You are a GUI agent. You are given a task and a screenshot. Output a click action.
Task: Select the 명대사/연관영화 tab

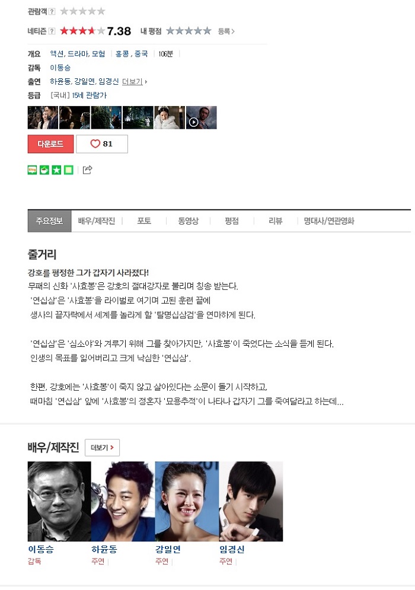click(329, 221)
